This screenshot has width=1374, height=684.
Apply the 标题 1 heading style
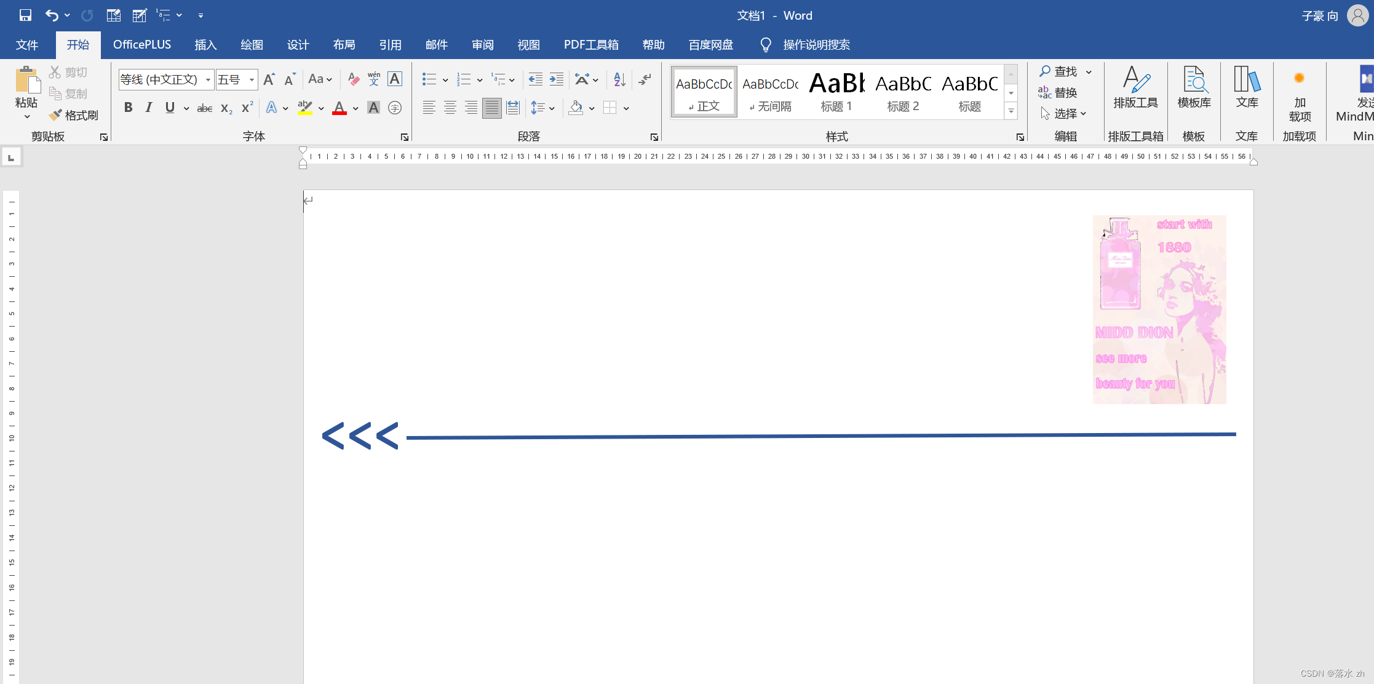836,92
